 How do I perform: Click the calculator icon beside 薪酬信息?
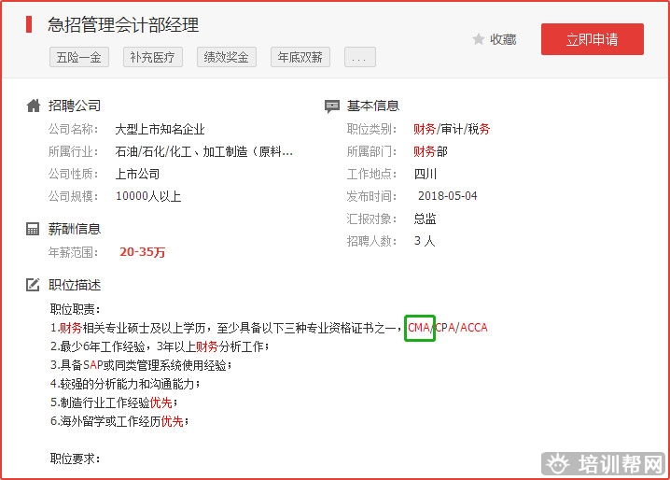coord(34,229)
